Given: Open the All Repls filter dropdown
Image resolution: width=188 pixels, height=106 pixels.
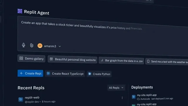Looking at the screenshot, I should coord(116,88).
